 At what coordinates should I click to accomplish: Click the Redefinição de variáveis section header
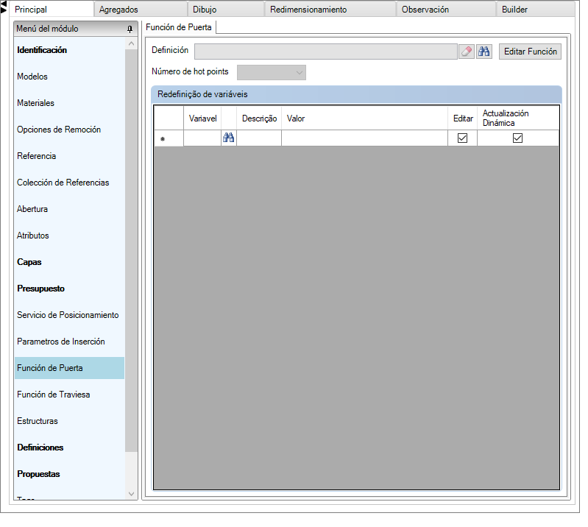(356, 94)
